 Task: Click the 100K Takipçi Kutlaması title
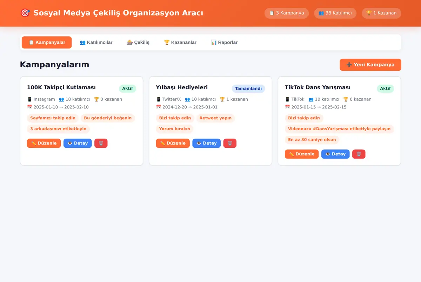tap(61, 87)
